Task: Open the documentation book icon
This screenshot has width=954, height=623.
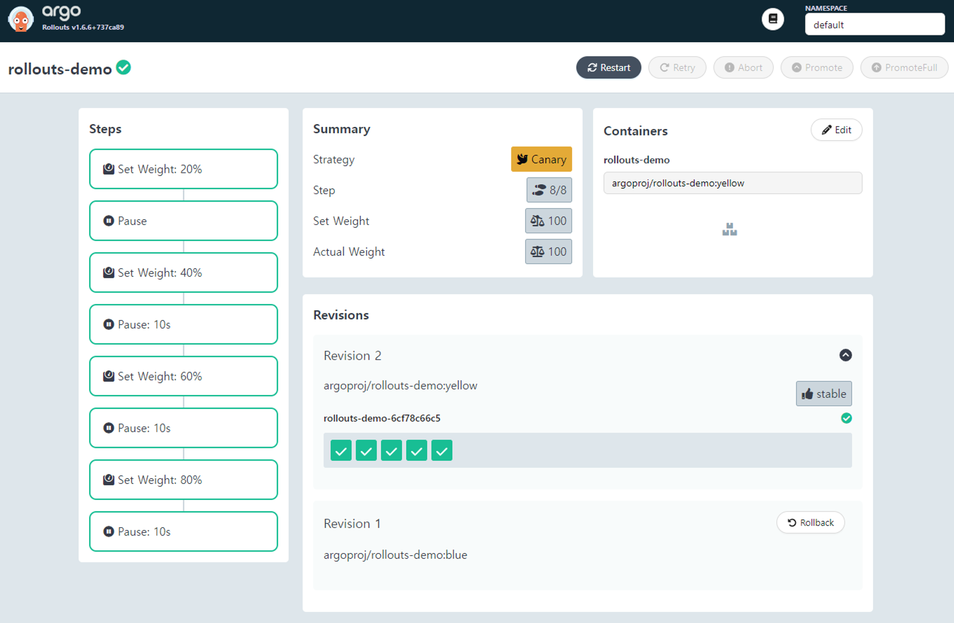Action: [773, 19]
